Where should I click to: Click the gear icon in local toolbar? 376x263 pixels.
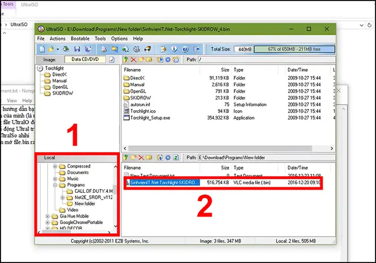pos(168,158)
